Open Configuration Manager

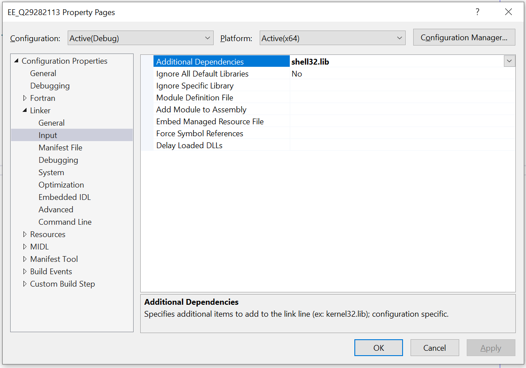[x=464, y=37]
